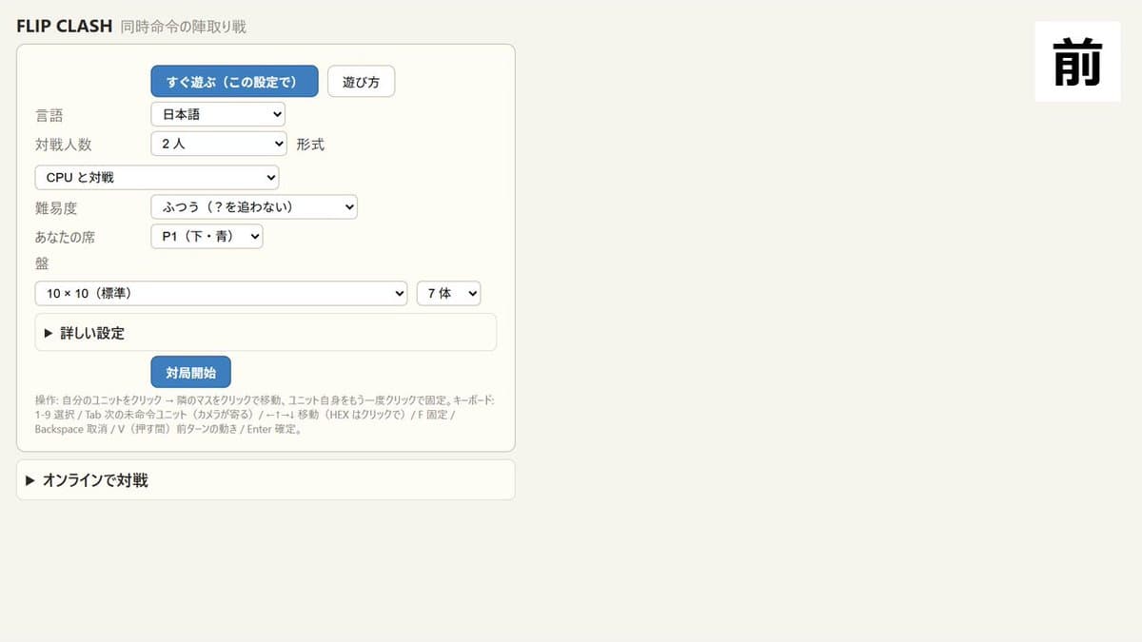This screenshot has height=642, width=1142.
Task: Change 難易度 from ふつう
Action: 254,206
